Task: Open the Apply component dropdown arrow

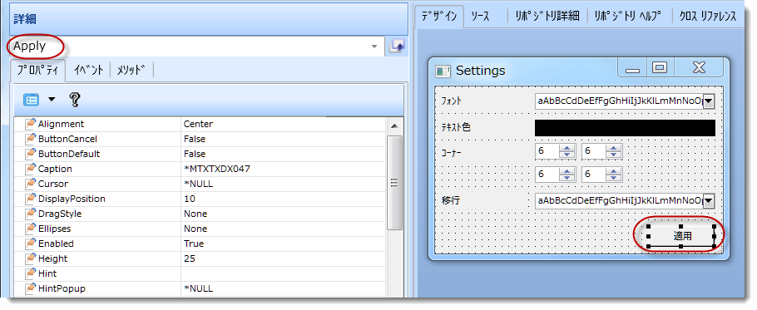Action: tap(374, 47)
